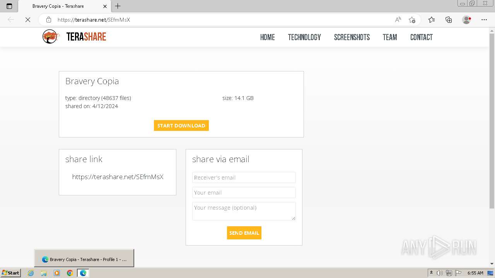Screen dimensions: 495x278
Task: Open File Explorer from taskbar
Action: 44,273
